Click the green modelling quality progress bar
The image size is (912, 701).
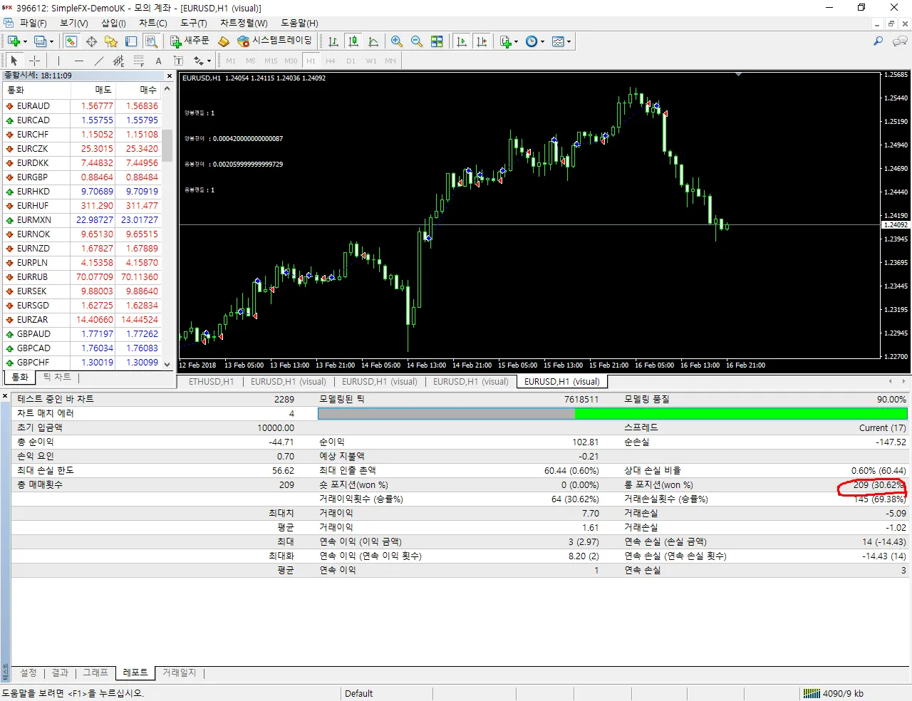point(741,413)
